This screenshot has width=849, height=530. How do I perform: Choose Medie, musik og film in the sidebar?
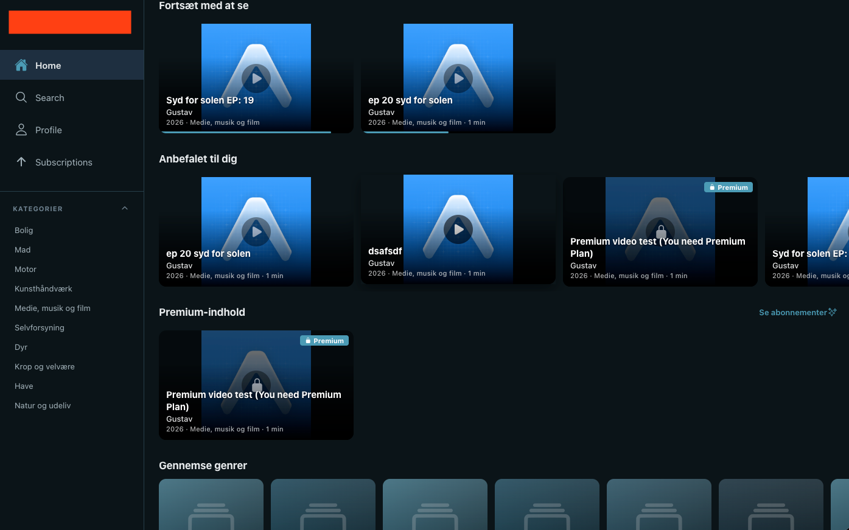(52, 308)
